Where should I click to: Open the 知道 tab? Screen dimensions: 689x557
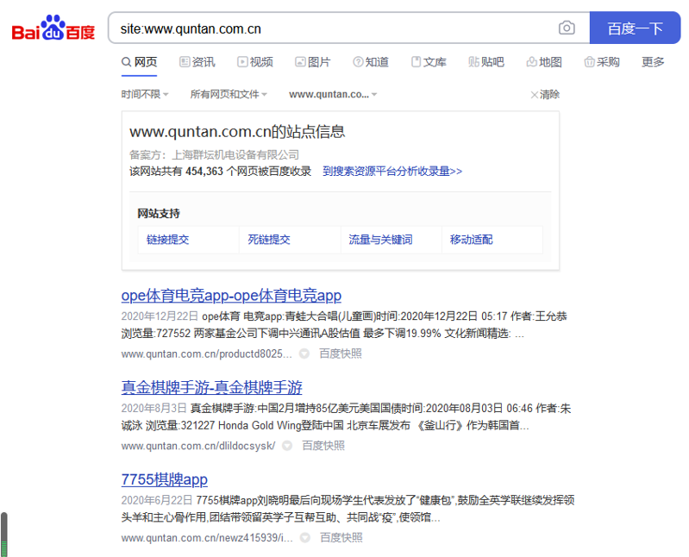(x=371, y=62)
